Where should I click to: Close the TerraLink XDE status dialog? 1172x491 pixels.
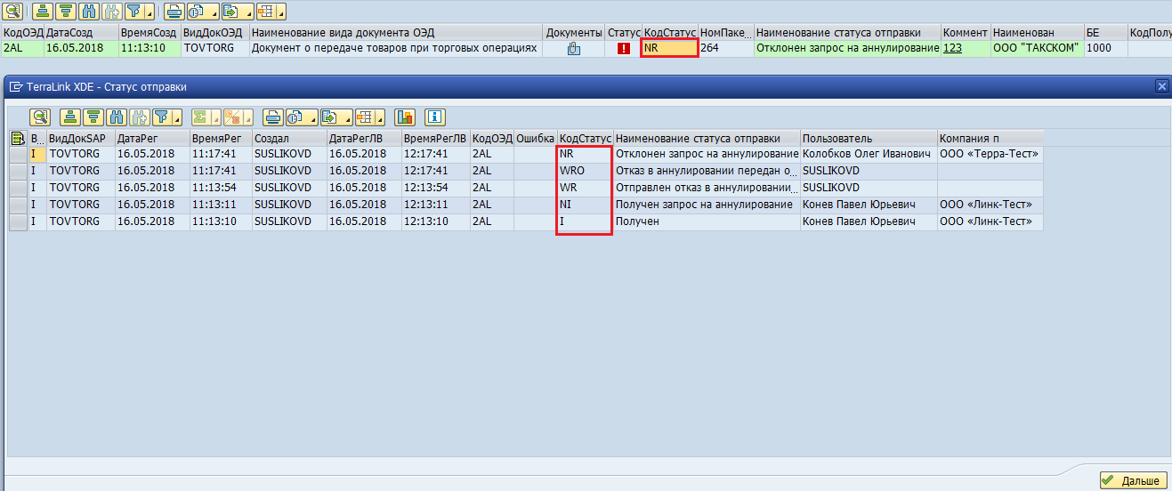point(1161,86)
